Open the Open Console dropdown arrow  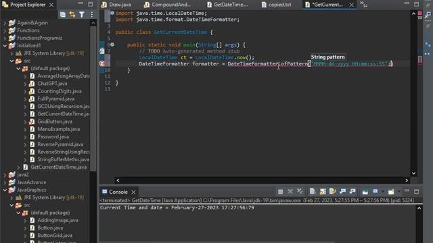[x=398, y=192]
